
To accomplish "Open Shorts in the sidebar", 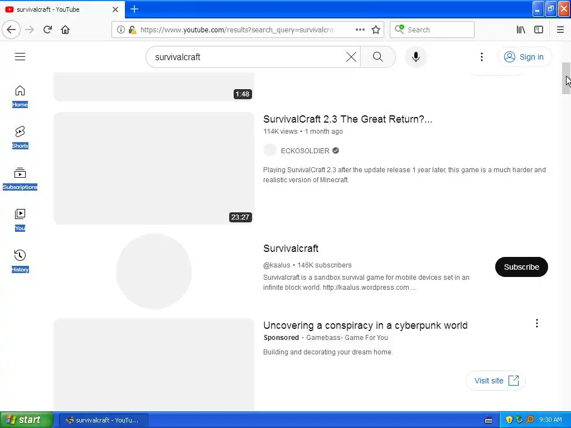I will [x=20, y=138].
